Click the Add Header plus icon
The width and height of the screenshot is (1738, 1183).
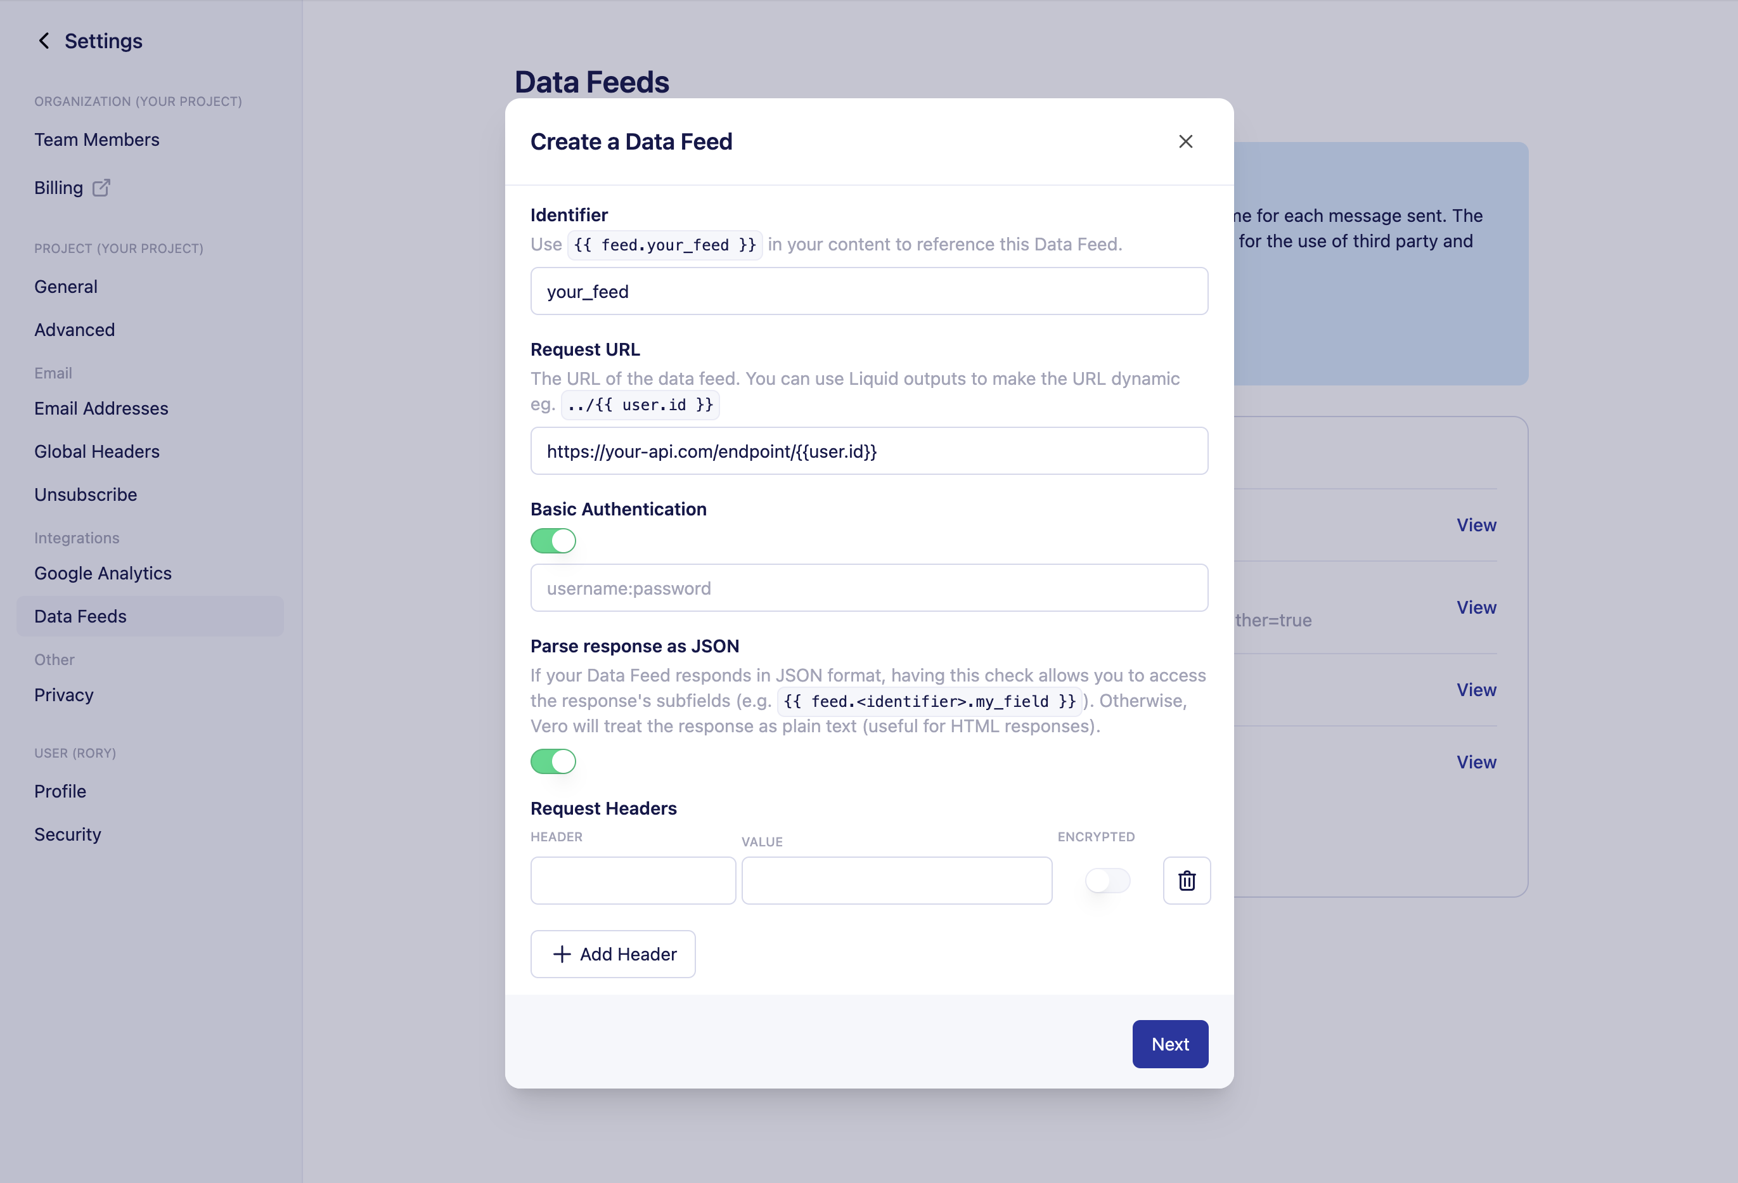click(561, 954)
